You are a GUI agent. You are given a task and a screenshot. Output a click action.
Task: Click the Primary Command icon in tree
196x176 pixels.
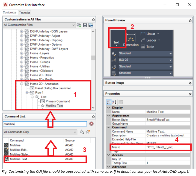[43, 101]
